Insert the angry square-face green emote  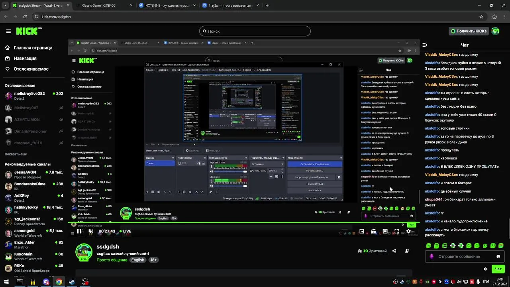point(445,246)
